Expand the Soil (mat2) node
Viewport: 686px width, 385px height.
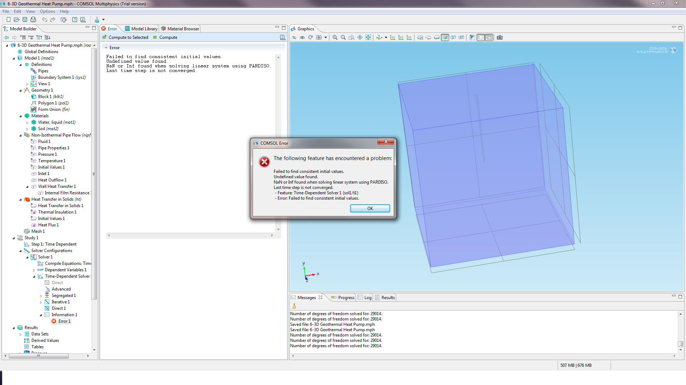click(27, 129)
